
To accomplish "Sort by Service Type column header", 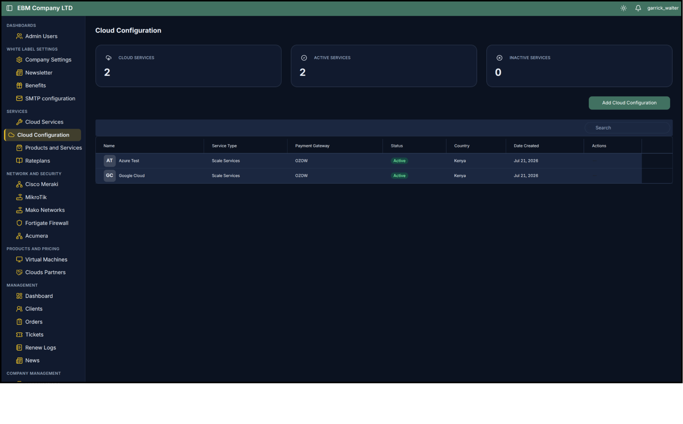I will tap(224, 146).
